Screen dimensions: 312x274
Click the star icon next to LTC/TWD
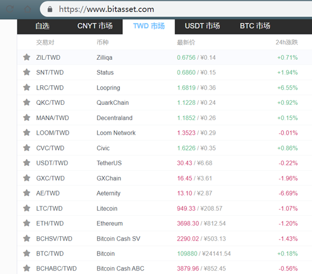(26, 208)
